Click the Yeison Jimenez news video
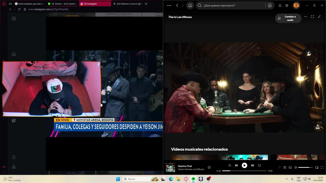 132,94
